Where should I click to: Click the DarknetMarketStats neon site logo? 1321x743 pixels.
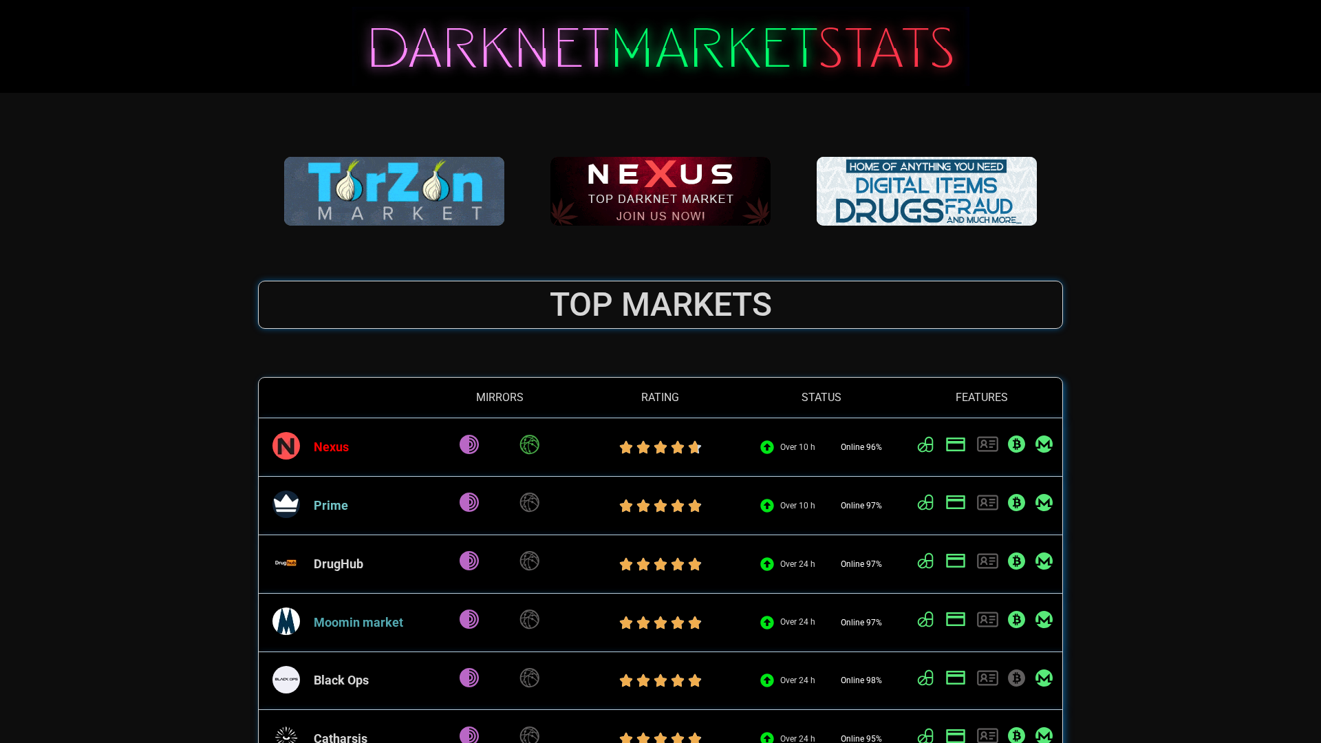(x=660, y=47)
